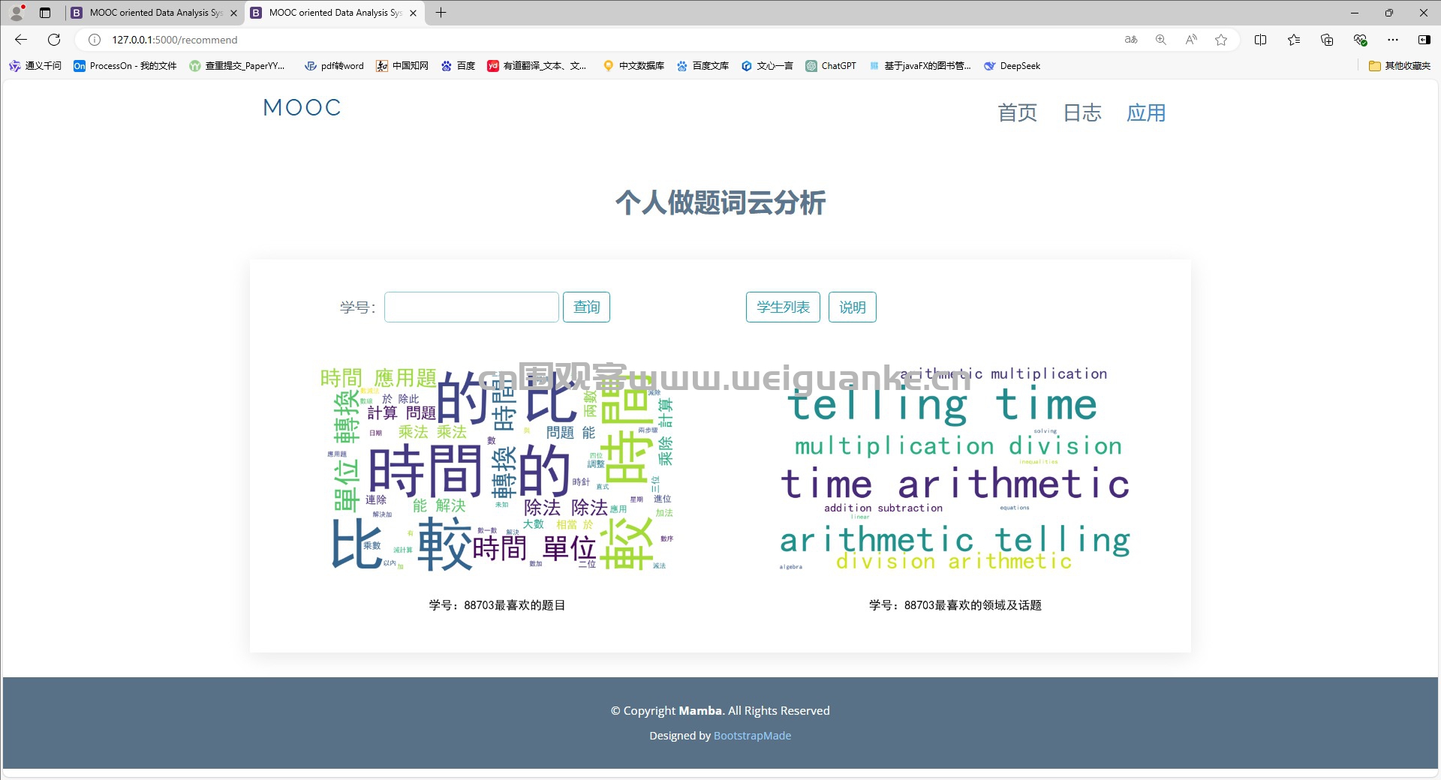Open the 查重提交_PaperYY bookmark

click(237, 66)
